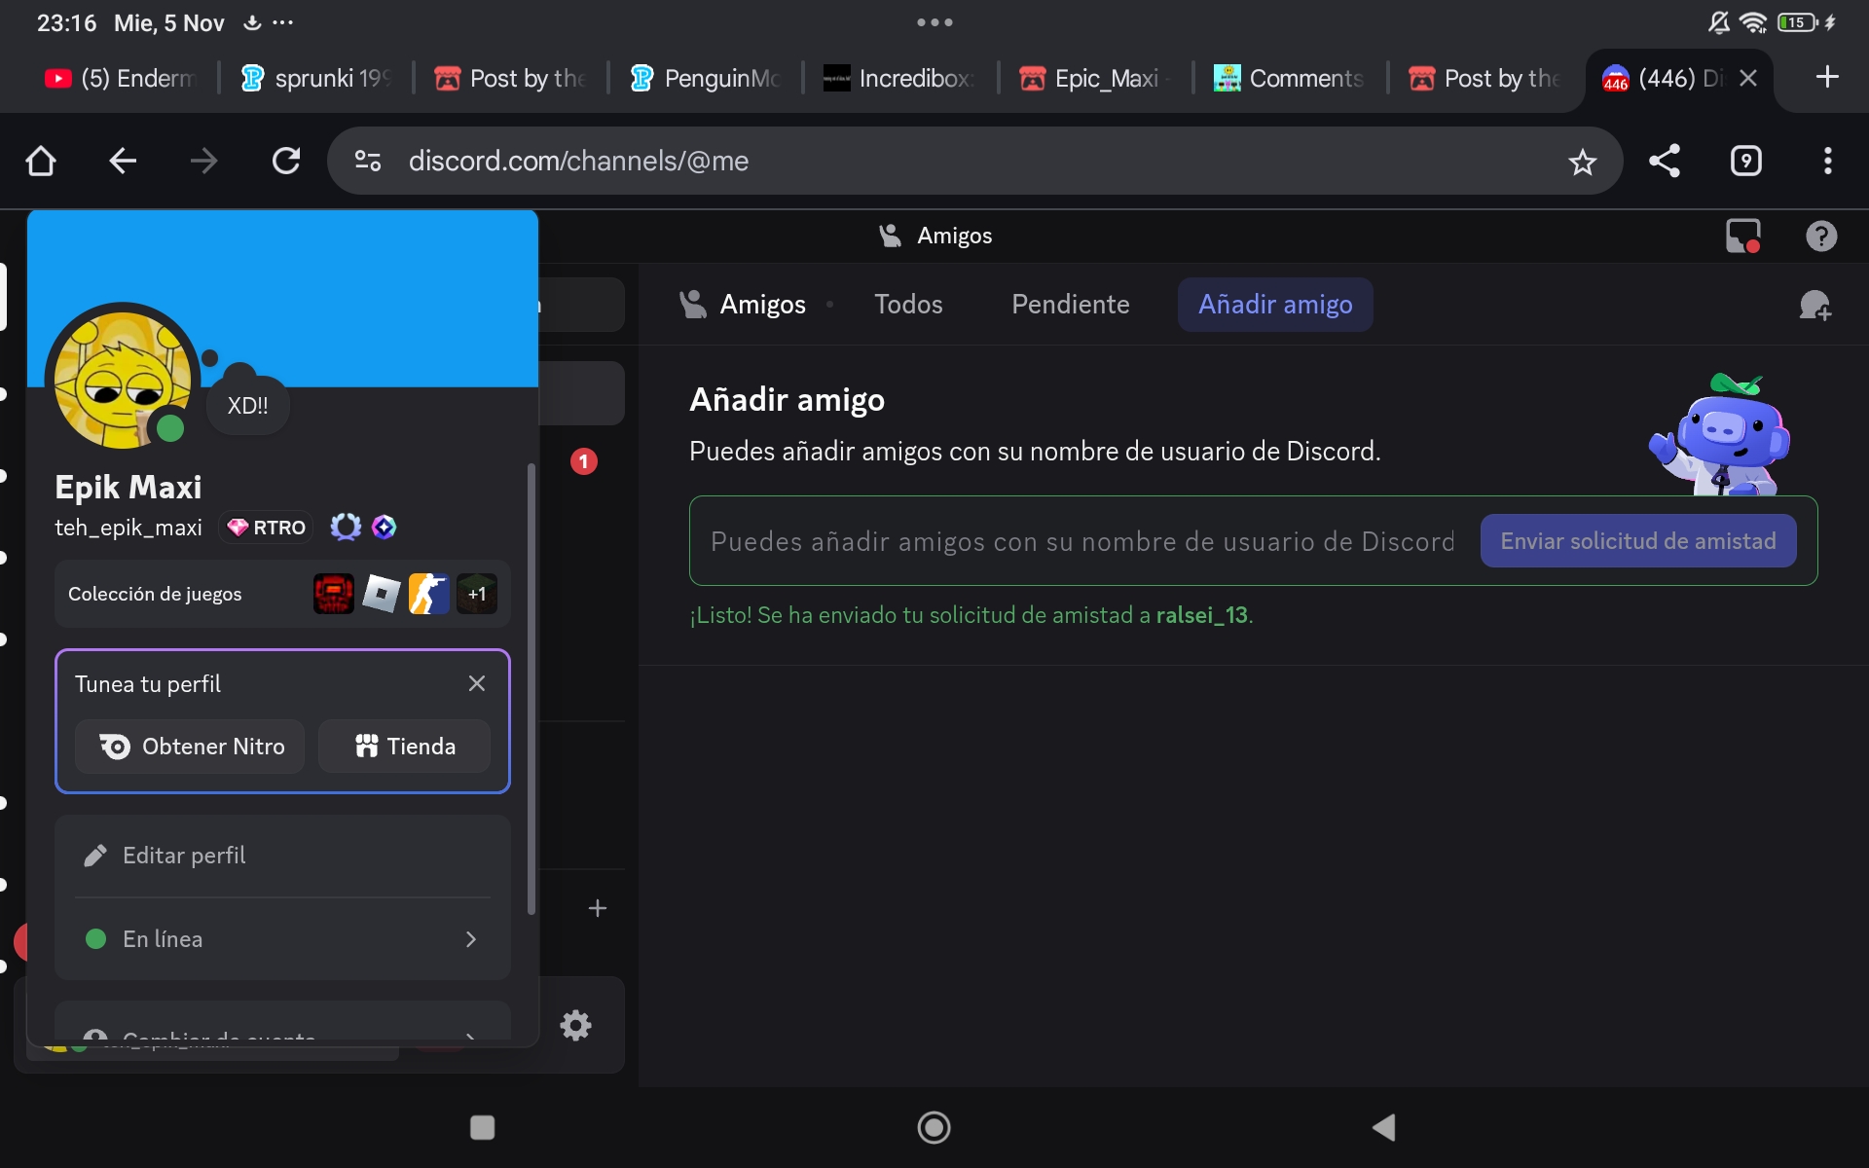This screenshot has width=1869, height=1168.
Task: Click the new group DM icon
Action: coord(1814,306)
